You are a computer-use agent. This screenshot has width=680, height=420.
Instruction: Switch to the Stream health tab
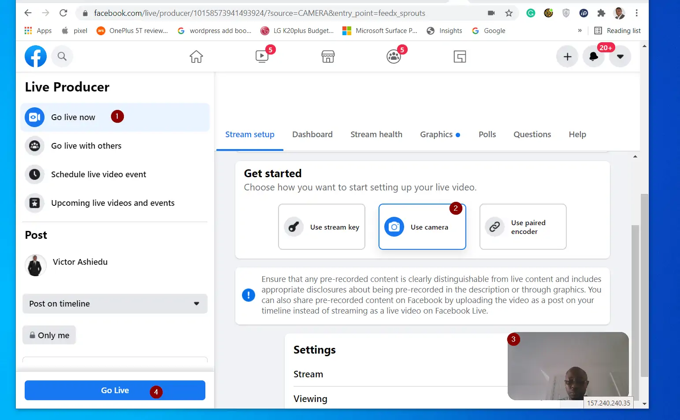pos(376,135)
